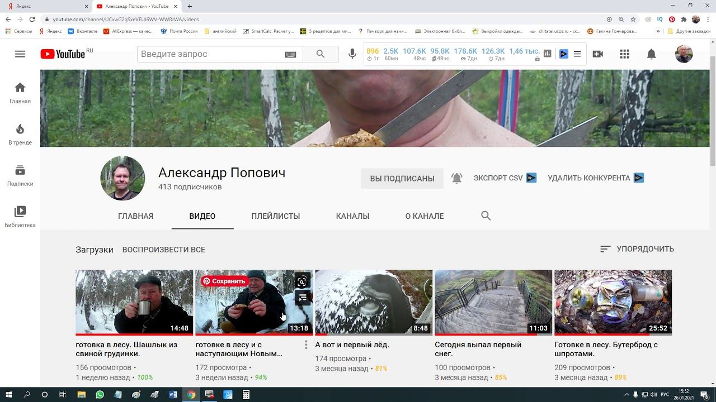The image size is (716, 402).
Task: Open Word from the taskbar
Action: pyautogui.click(x=173, y=395)
